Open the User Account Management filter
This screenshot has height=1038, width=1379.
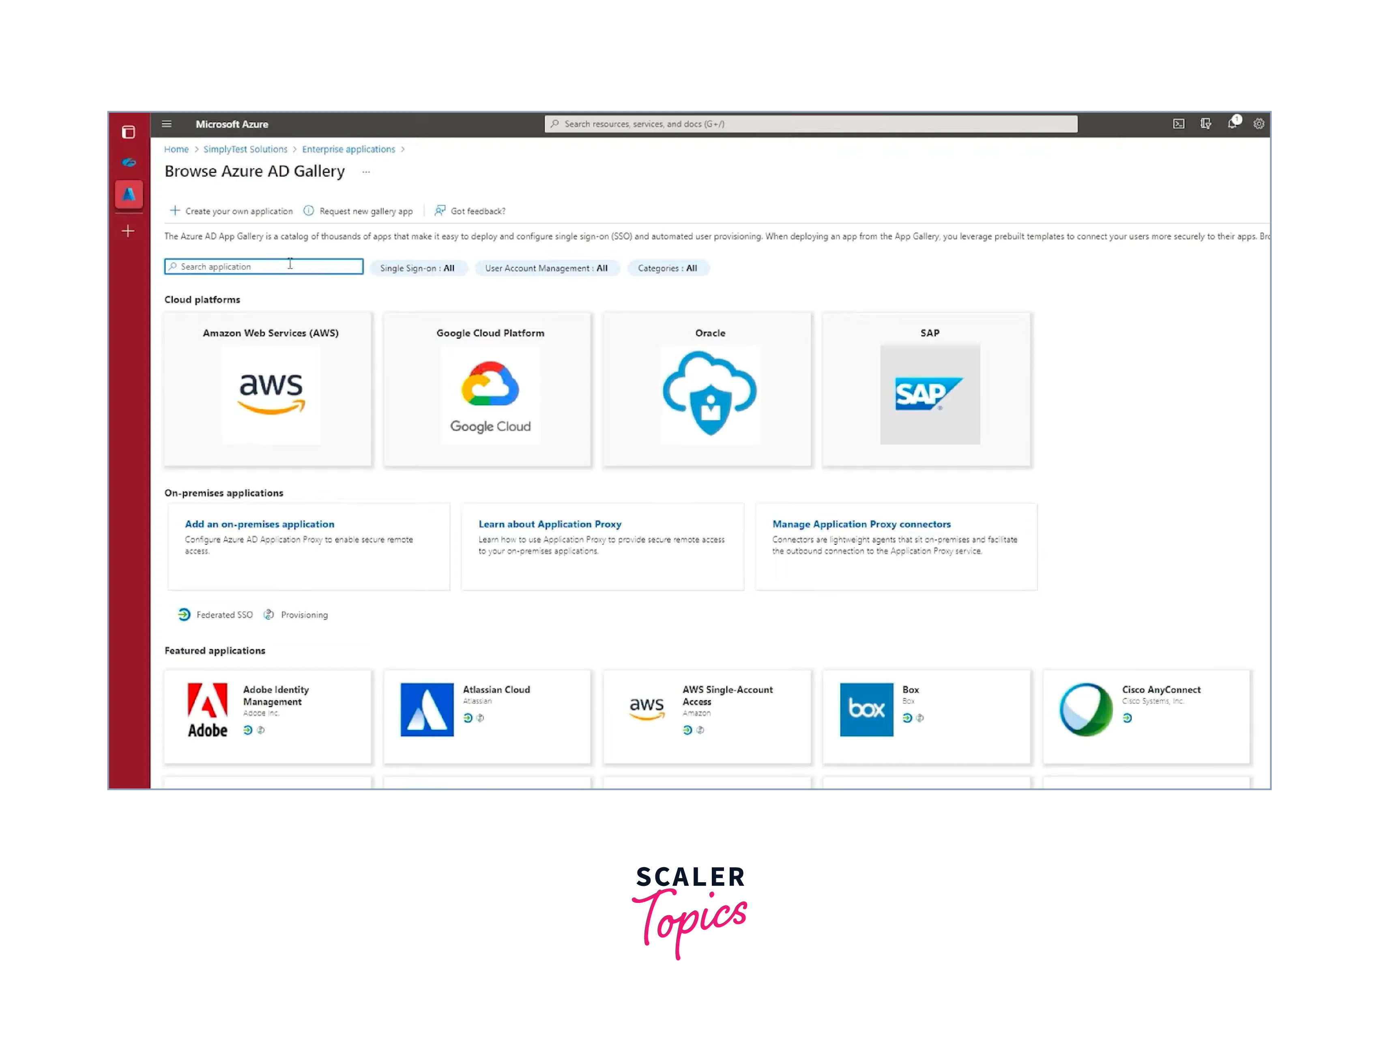[546, 268]
